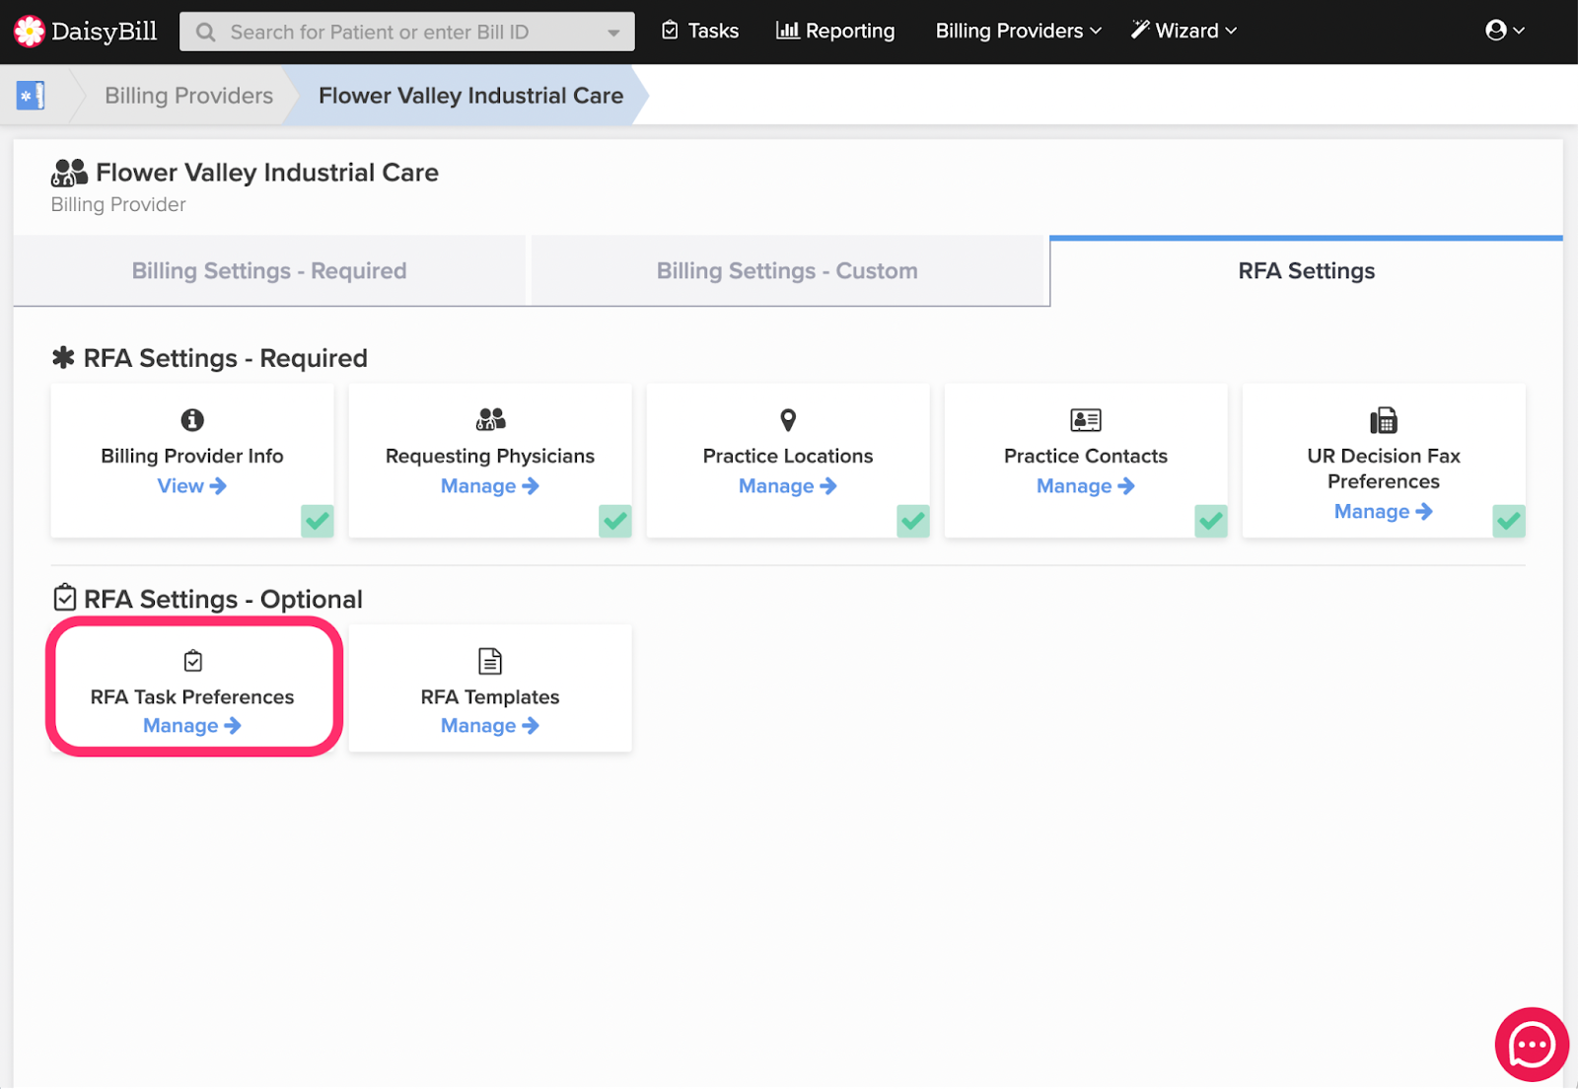Select the RFA Settings tab
1578x1089 pixels.
click(x=1306, y=270)
